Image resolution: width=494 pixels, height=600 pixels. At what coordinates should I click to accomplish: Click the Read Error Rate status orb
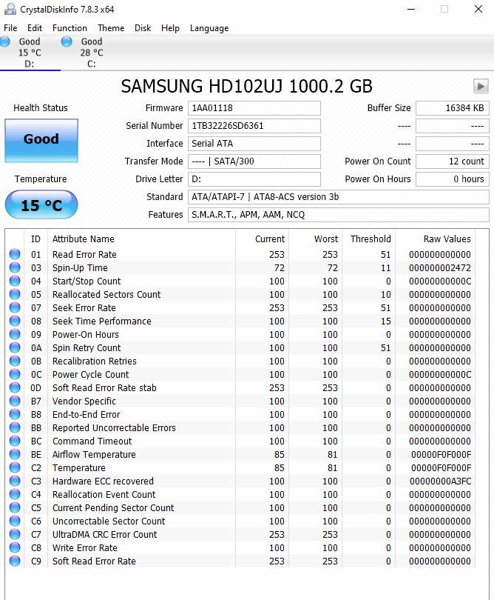(15, 254)
